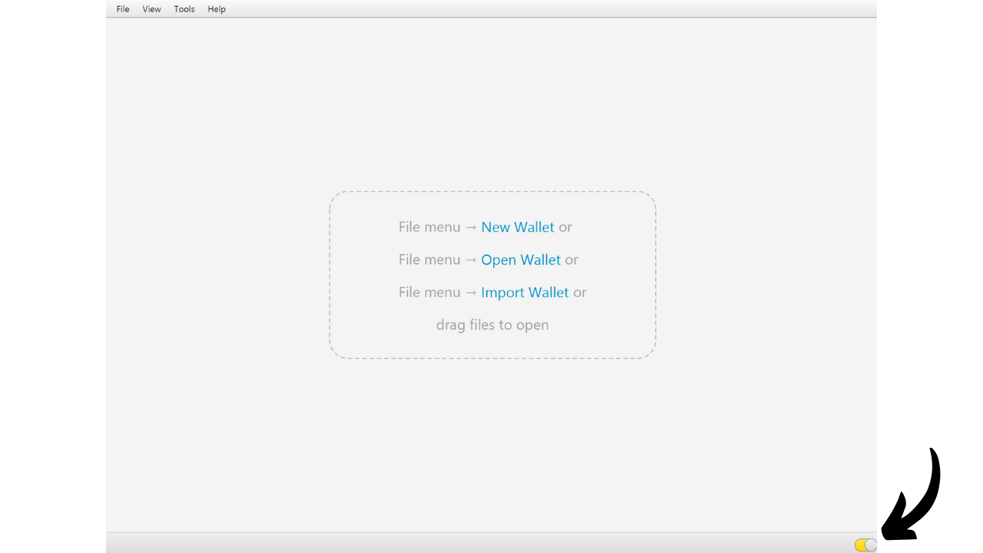Open the Help menu
This screenshot has width=983, height=553.
click(217, 9)
